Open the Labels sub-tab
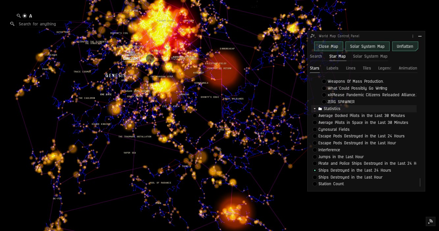The height and width of the screenshot is (231, 439). pos(332,68)
